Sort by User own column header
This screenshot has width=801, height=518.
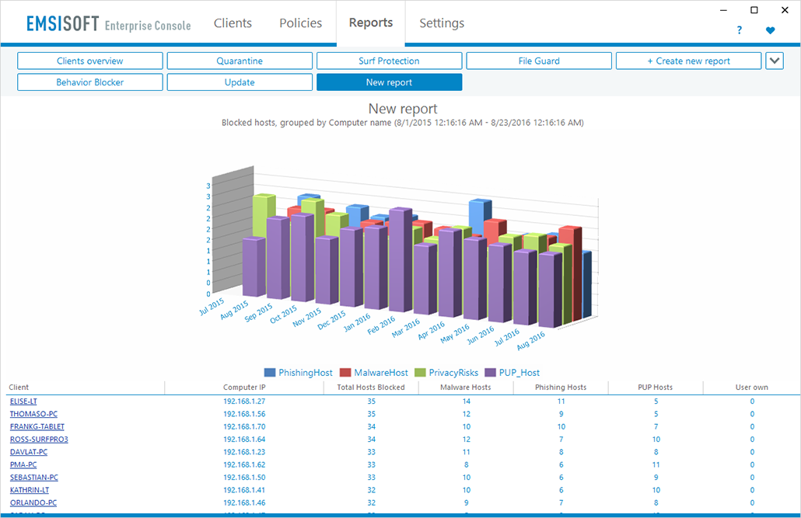[751, 388]
